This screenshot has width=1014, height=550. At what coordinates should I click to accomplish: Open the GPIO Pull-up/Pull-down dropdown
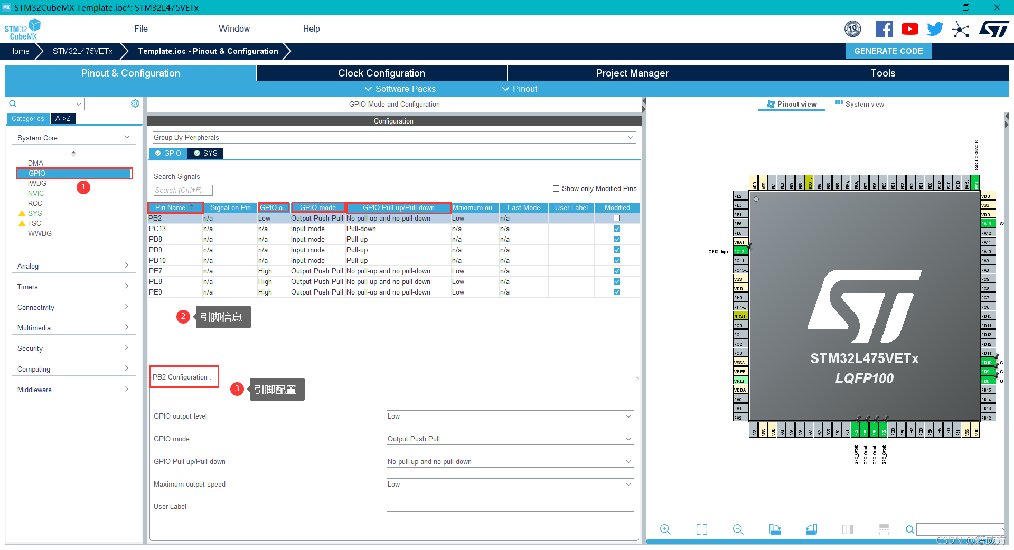(x=510, y=461)
